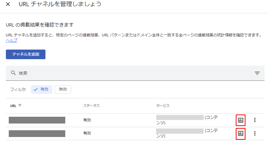The width and height of the screenshot is (270, 142).
Task: Click the second row's (コンテンツ) service text
Action: tap(187, 133)
